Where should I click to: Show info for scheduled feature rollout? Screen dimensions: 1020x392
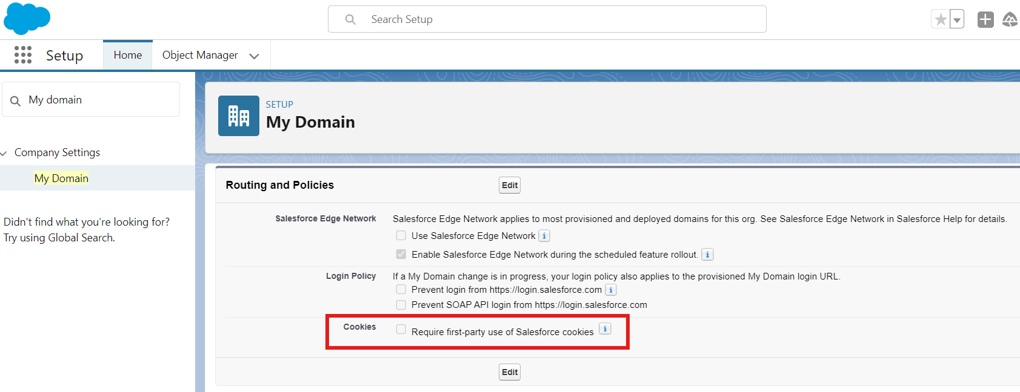(707, 255)
